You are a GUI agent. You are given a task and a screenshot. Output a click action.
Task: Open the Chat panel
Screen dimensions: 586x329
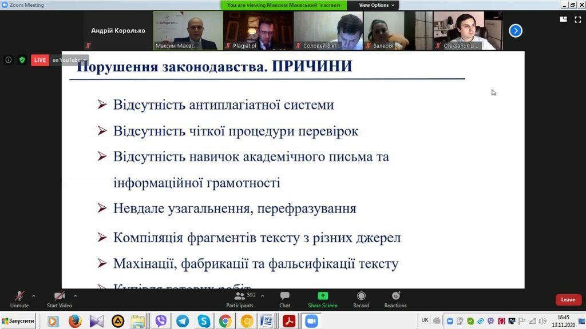tap(284, 298)
